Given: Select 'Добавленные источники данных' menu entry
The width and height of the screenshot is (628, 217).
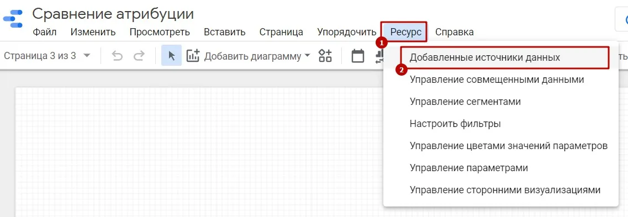Looking at the screenshot, I should coord(500,57).
